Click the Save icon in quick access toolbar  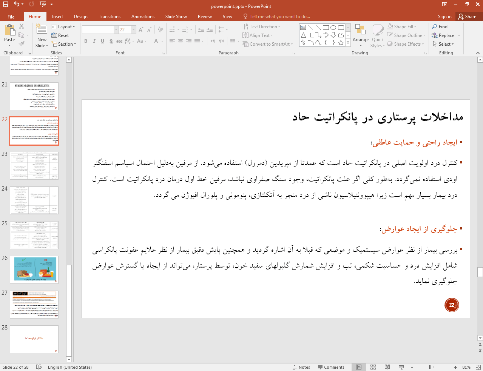[6, 4]
